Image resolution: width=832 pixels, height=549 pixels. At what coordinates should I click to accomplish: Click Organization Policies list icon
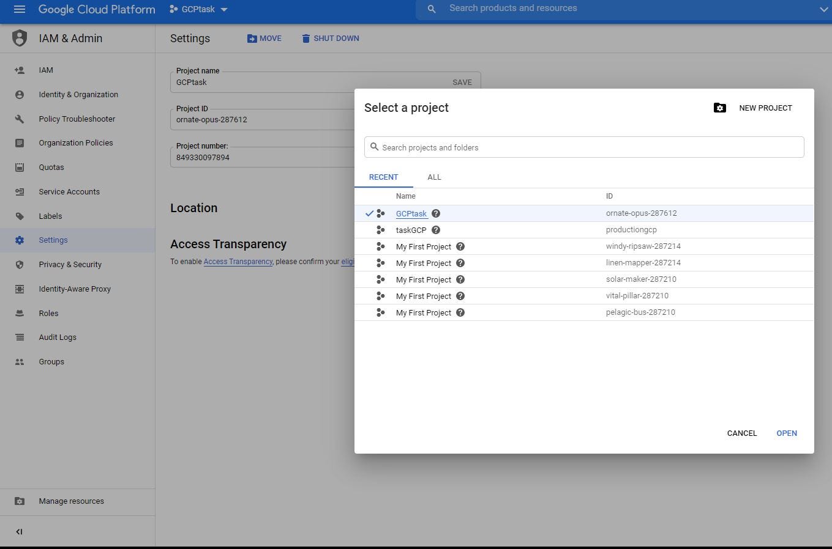(20, 143)
